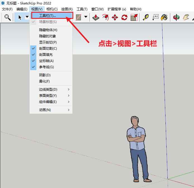
Task: Open dropdown arrow beside Select tool
Action: 27,17
